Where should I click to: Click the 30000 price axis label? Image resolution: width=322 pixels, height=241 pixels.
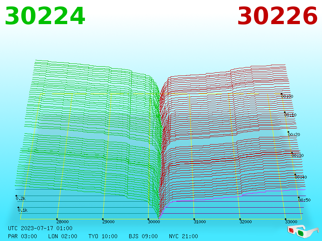(154, 222)
